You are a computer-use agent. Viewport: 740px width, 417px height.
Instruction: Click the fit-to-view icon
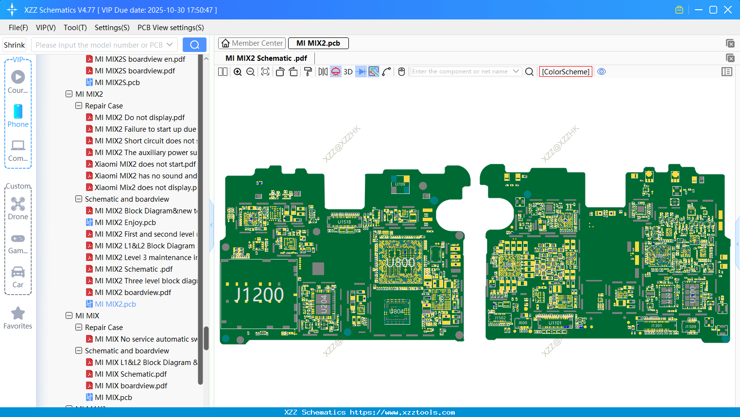[x=265, y=72]
